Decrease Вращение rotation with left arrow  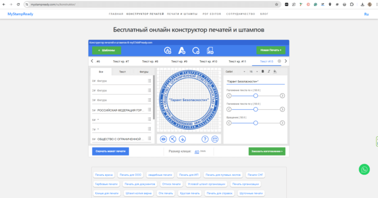[x=229, y=123]
